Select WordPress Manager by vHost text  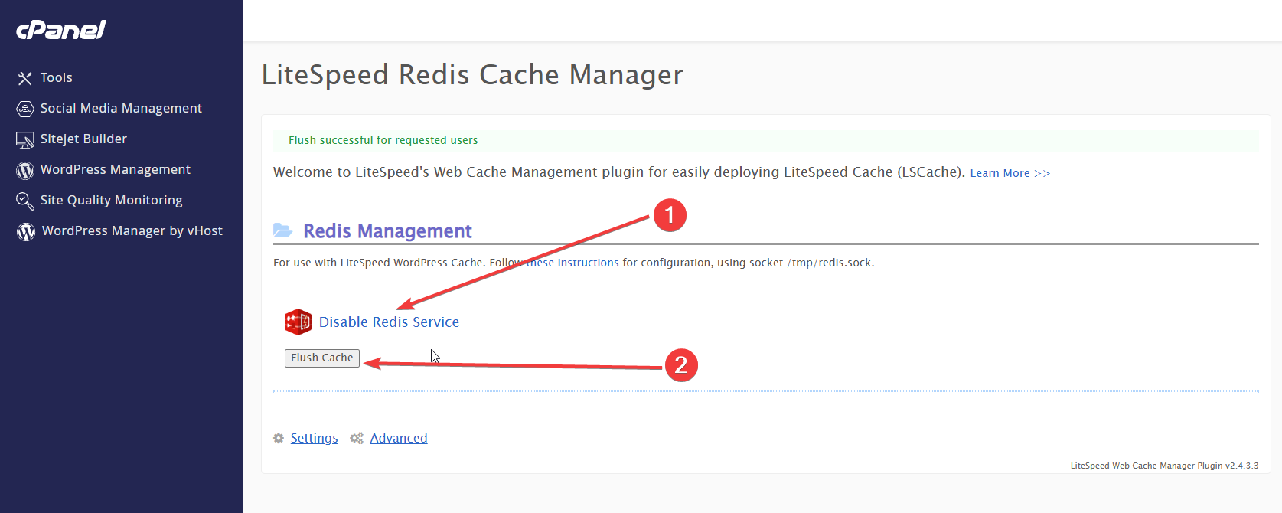[x=132, y=230]
